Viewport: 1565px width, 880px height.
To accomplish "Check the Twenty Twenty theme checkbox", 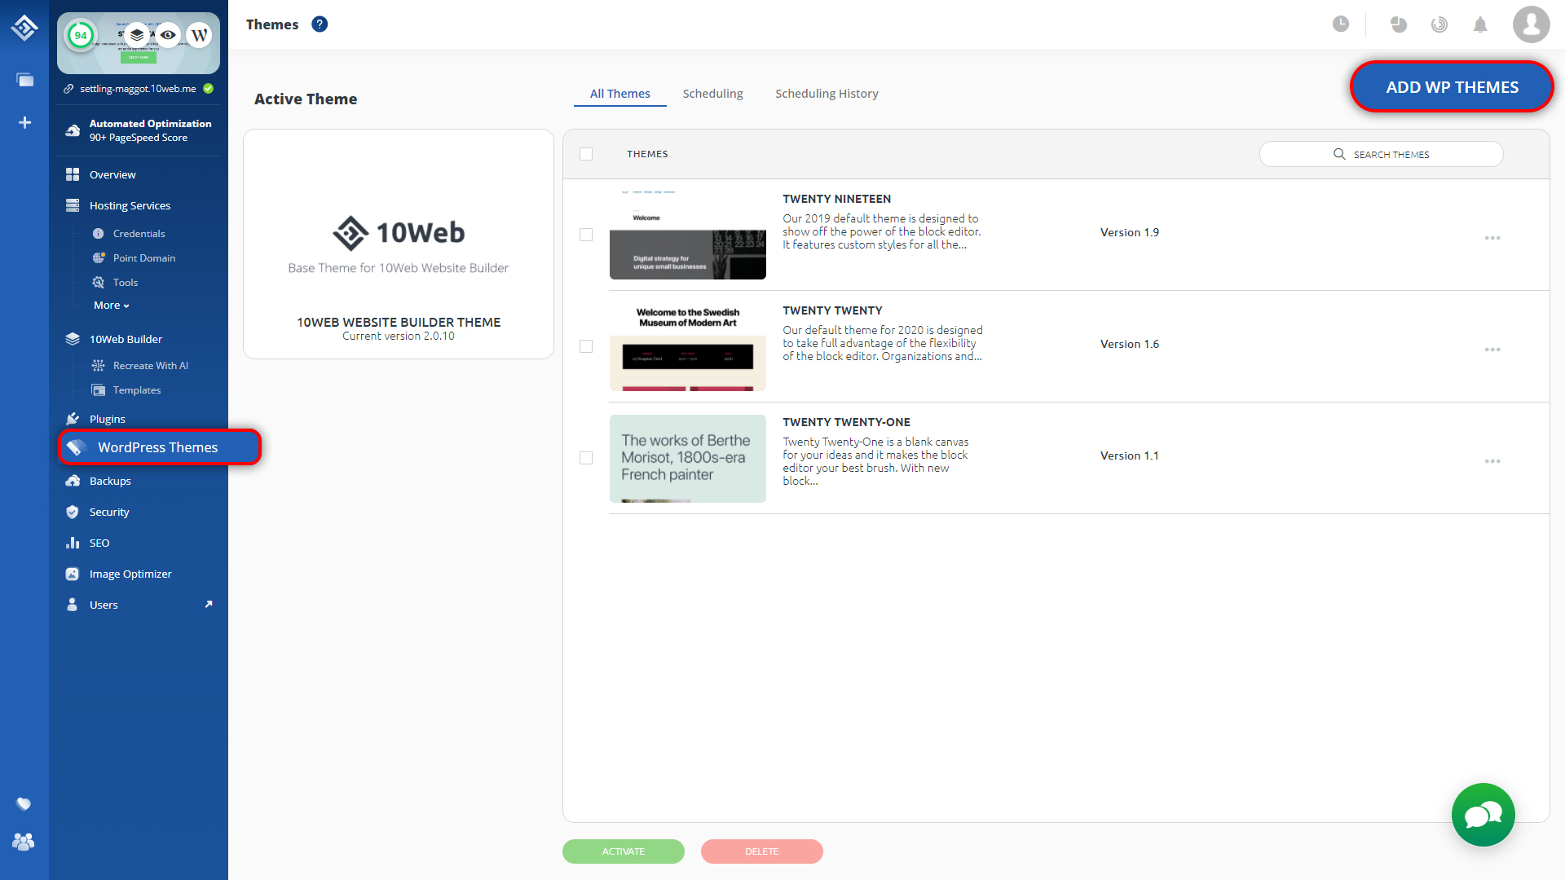I will (586, 346).
